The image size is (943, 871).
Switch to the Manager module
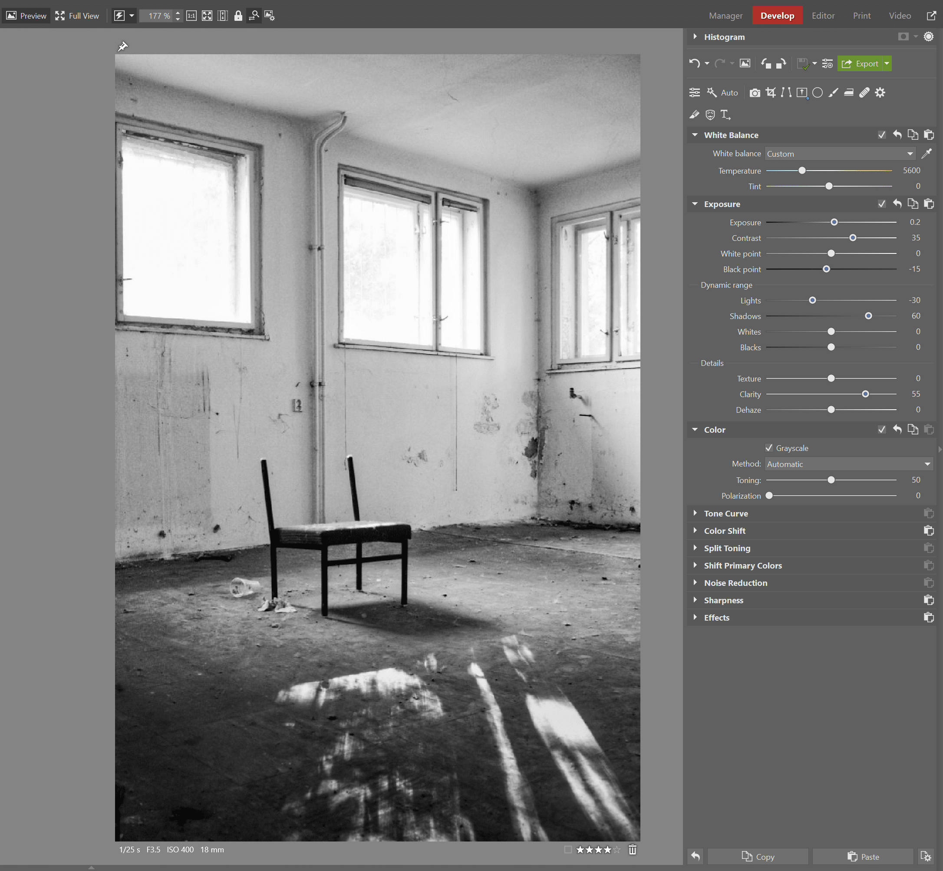click(725, 15)
